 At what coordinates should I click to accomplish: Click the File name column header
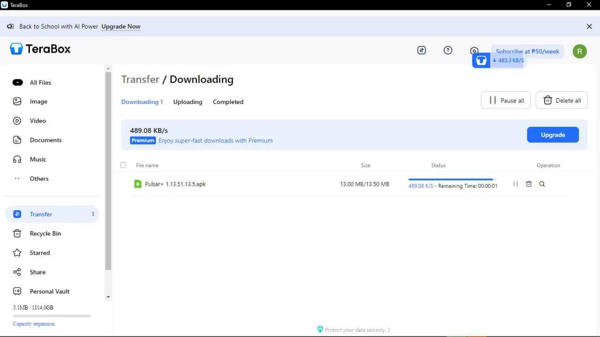[147, 165]
